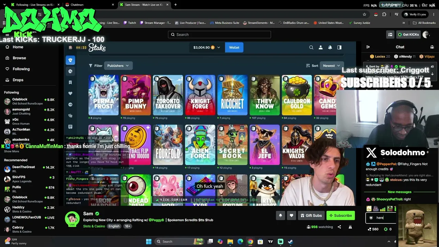Open the Perma Frost game thumbnail
This screenshot has height=247, width=439.
tap(104, 95)
